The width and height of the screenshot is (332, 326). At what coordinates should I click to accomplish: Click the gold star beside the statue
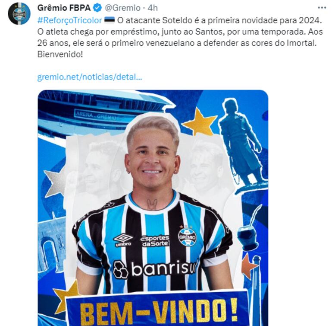click(200, 122)
